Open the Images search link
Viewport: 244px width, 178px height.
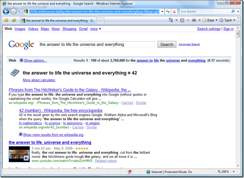tap(20, 29)
